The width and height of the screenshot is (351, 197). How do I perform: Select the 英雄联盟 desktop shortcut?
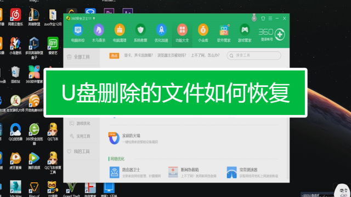click(34, 17)
